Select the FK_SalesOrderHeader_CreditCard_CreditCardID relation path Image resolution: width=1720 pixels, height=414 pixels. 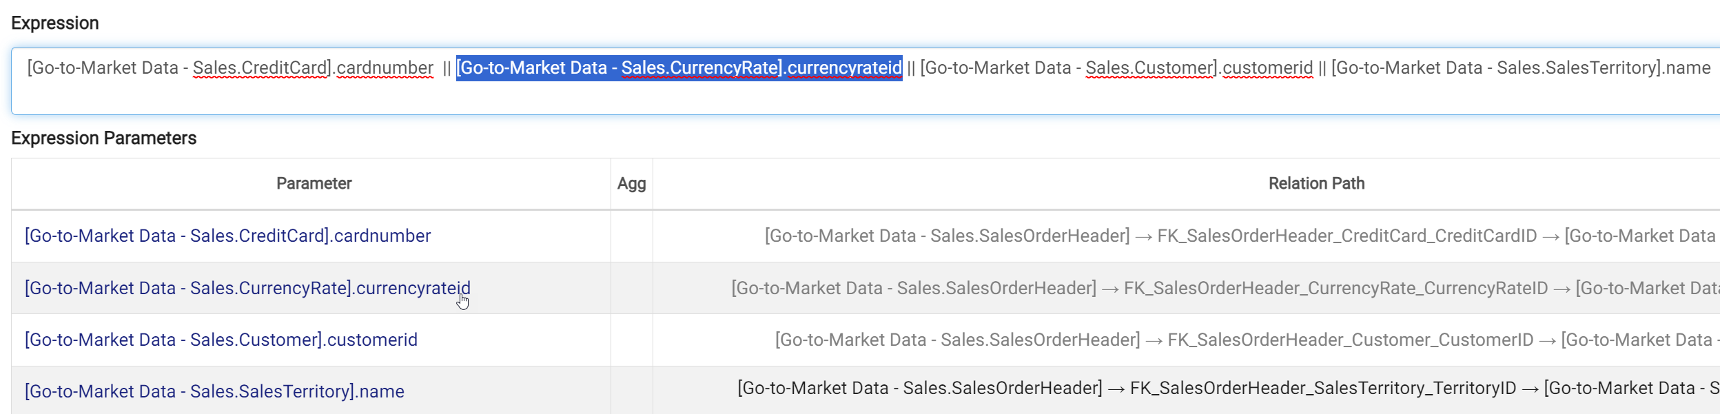tap(1347, 236)
